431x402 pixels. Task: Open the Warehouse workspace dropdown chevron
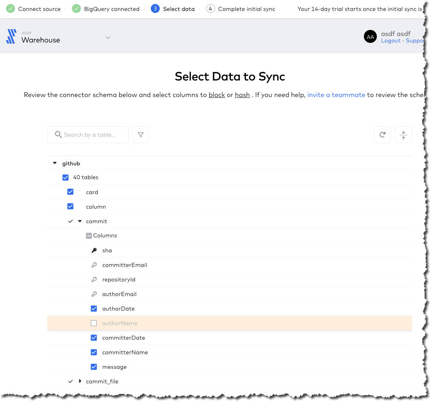pos(108,37)
